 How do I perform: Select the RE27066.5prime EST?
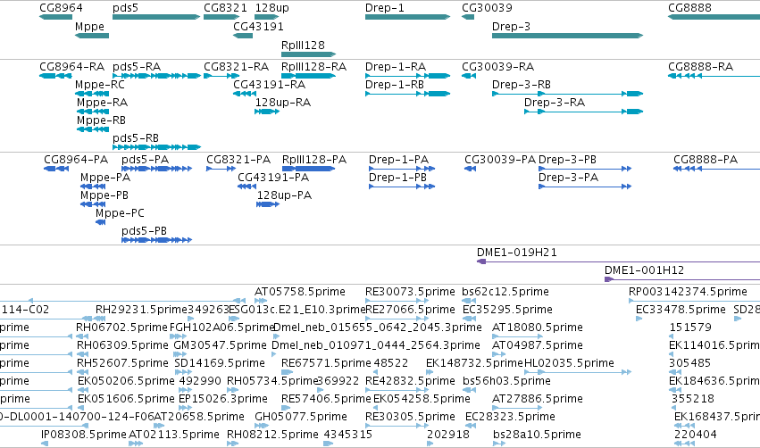[397, 319]
